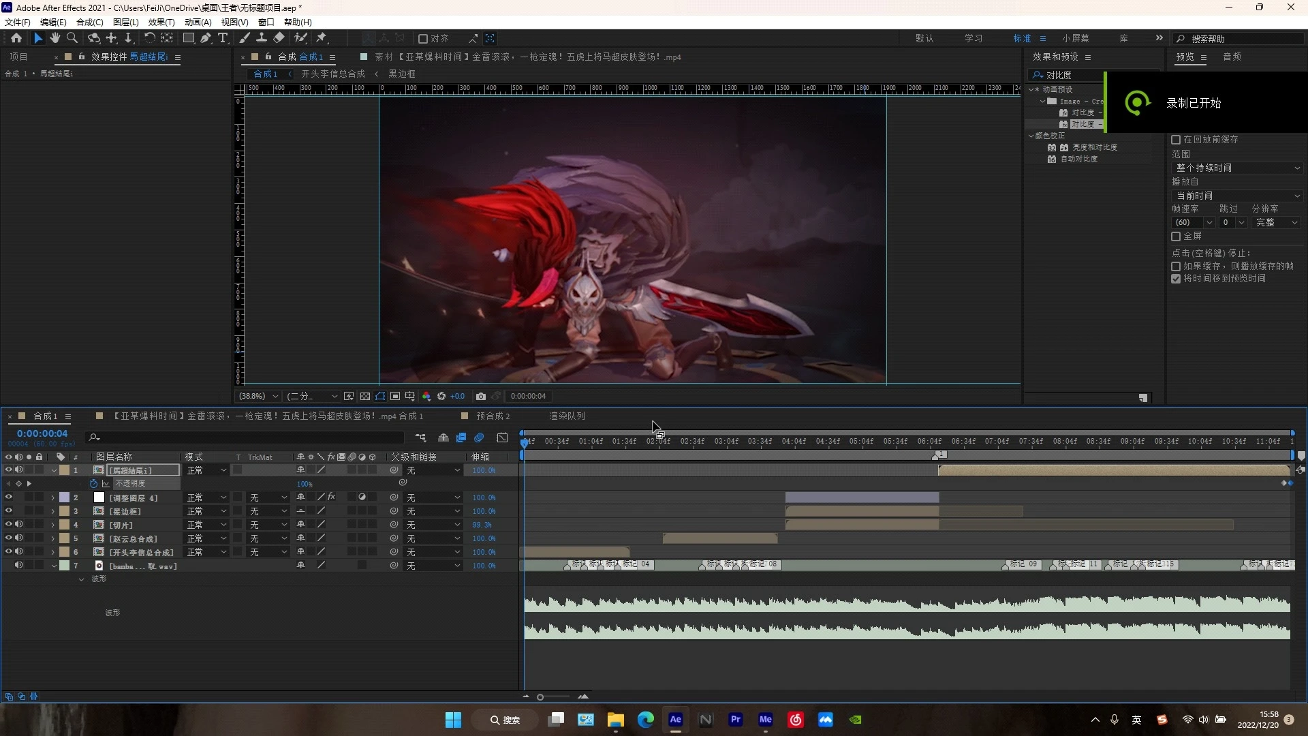Click the snapshot camera icon below viewer
This screenshot has height=736, width=1308.
pyautogui.click(x=481, y=396)
